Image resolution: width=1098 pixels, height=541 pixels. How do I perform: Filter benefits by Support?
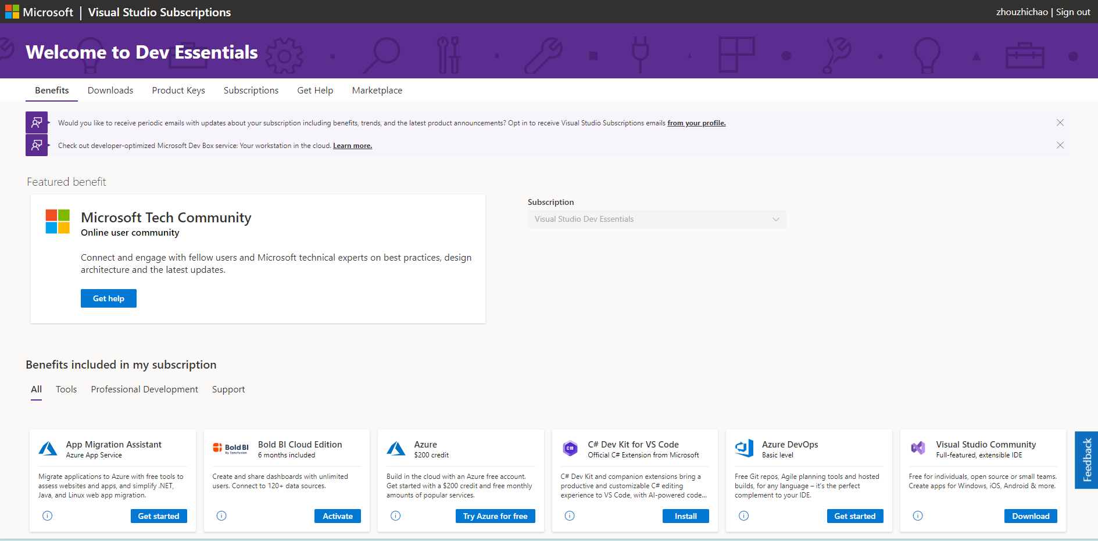point(228,389)
